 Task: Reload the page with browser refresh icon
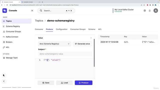[7, 5]
